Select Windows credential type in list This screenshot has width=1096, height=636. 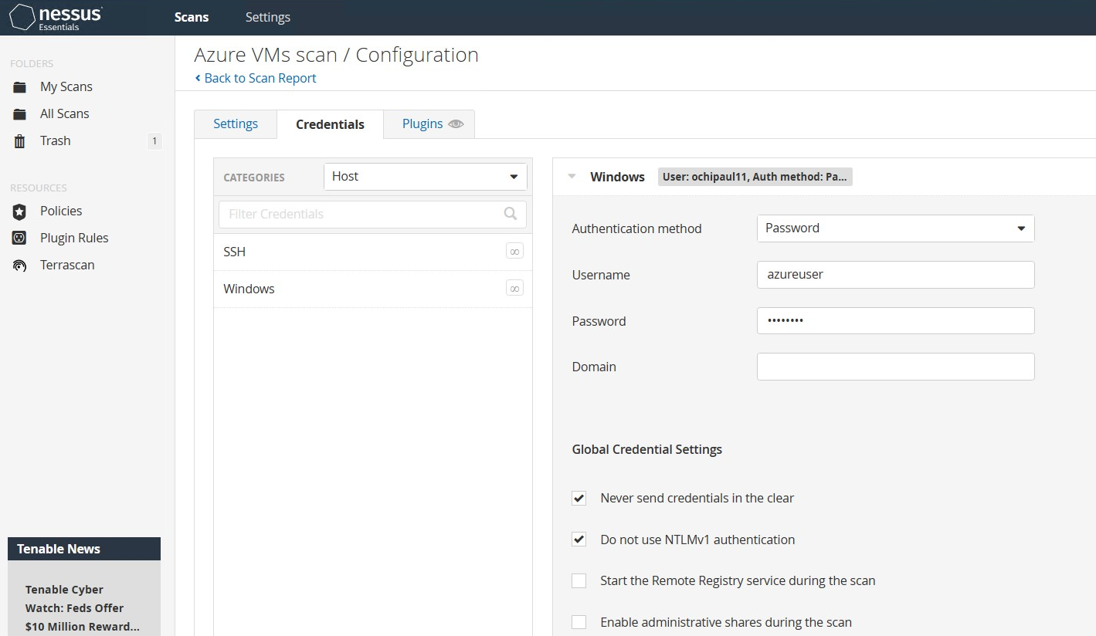tap(373, 289)
